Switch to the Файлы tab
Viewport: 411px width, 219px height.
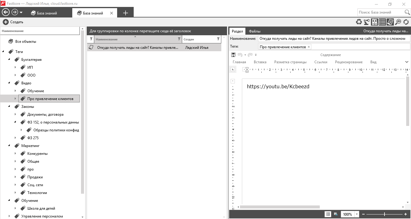click(x=255, y=31)
